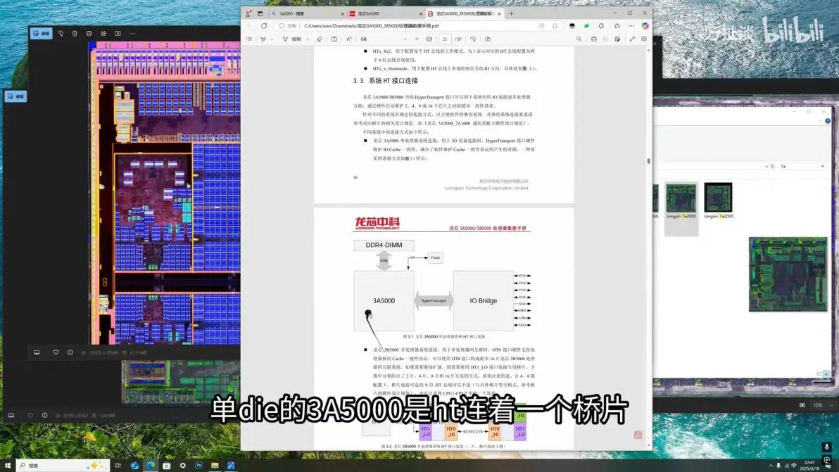Screen dimensions: 839x472
Task: Open image info in front Photos window
Action: coord(70,352)
